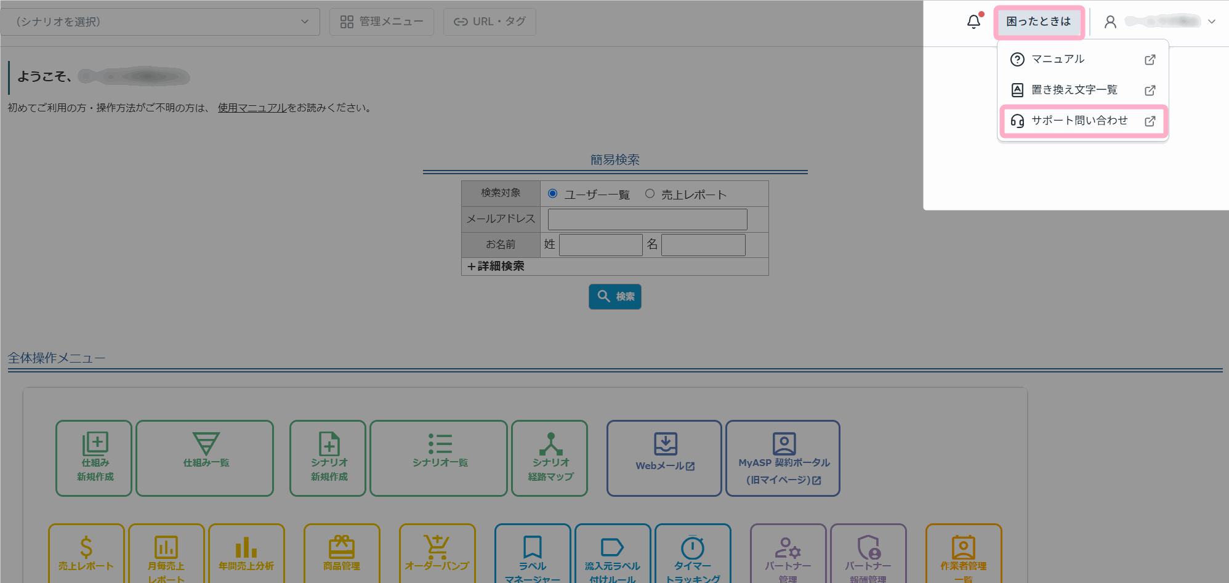Open オーダーバンプ cart tile
This screenshot has height=583, width=1229.
click(x=437, y=553)
